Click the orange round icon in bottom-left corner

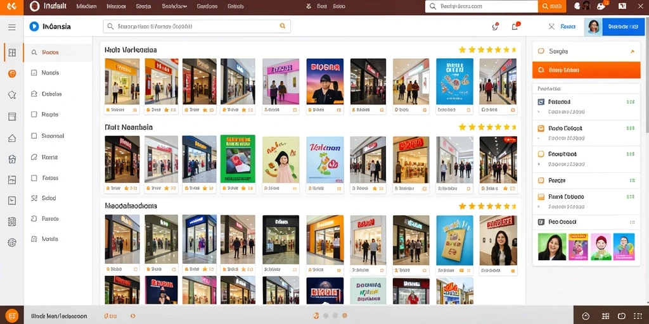click(x=12, y=316)
